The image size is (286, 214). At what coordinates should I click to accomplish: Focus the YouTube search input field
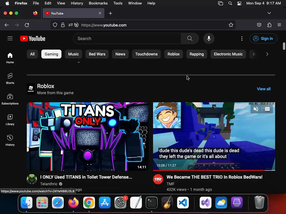point(127,38)
